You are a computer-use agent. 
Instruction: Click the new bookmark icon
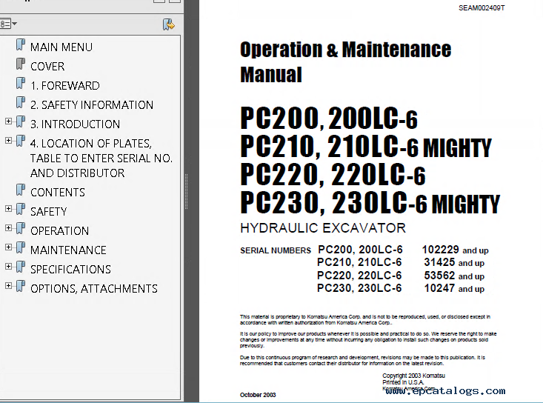(169, 24)
